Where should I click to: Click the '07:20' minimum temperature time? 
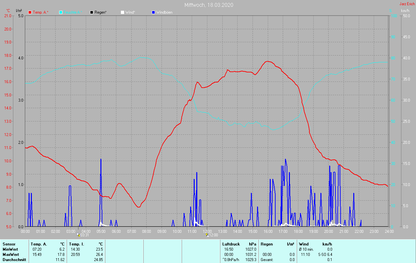(37, 249)
